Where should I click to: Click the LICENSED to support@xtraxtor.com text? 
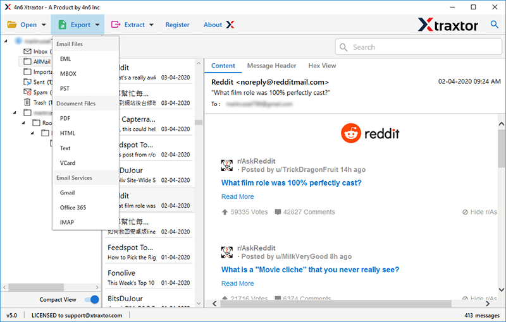(77, 315)
